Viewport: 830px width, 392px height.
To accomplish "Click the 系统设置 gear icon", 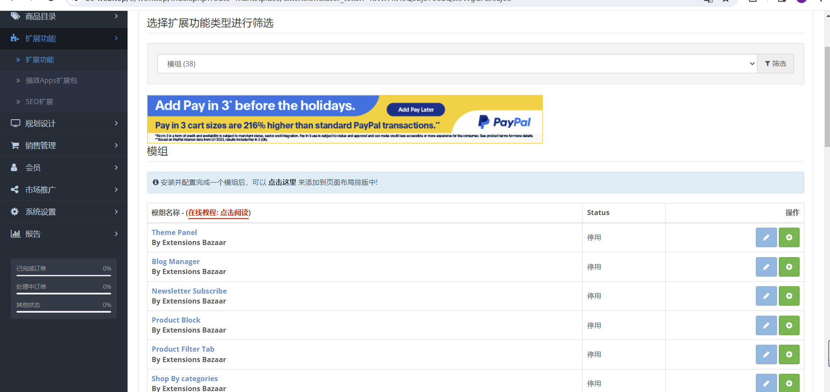I will (x=15, y=212).
